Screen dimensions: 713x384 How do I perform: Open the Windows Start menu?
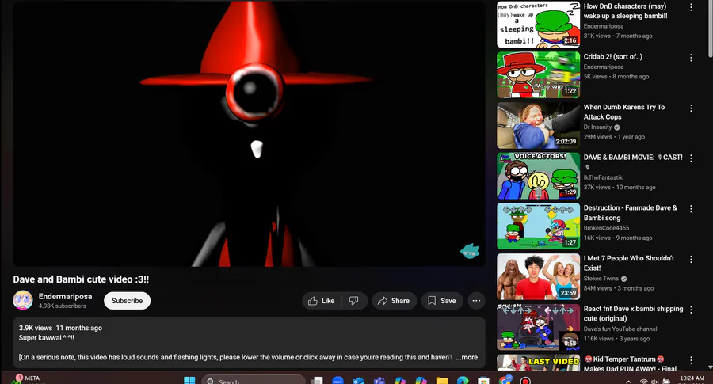(x=189, y=380)
